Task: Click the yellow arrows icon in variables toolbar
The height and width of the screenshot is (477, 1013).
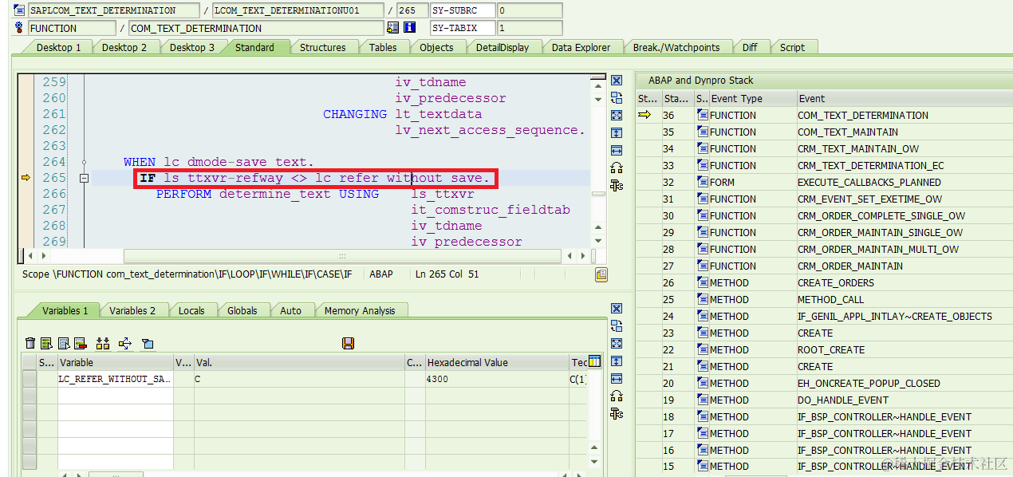Action: [102, 343]
